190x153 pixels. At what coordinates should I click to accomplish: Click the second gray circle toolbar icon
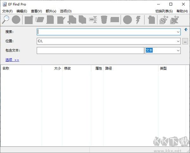click(x=128, y=20)
